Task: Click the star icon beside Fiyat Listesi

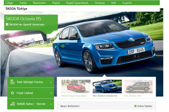Action: click(x=12, y=93)
